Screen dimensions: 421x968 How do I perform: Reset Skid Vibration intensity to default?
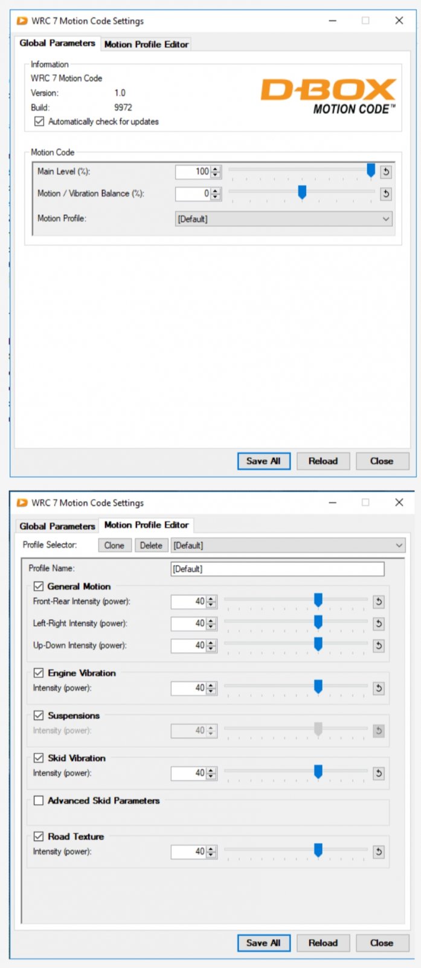coord(378,773)
